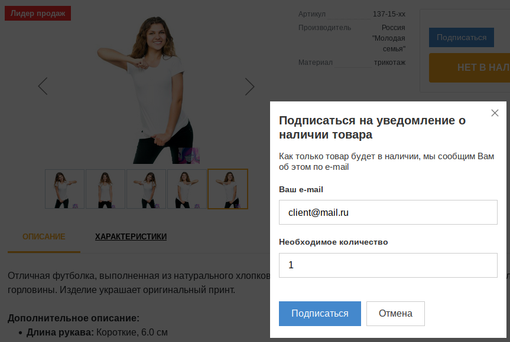Viewport: 510px width, 342px height.
Task: Click the Ваш e-mail label
Action: [301, 189]
